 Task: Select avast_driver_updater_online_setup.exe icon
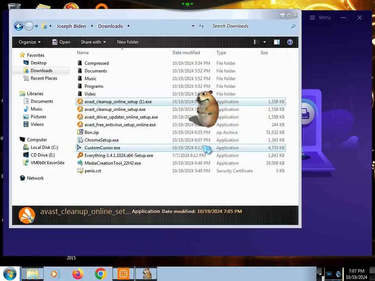80,117
